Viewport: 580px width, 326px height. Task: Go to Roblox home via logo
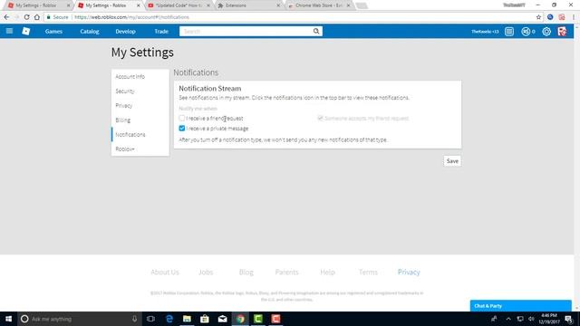[26, 31]
